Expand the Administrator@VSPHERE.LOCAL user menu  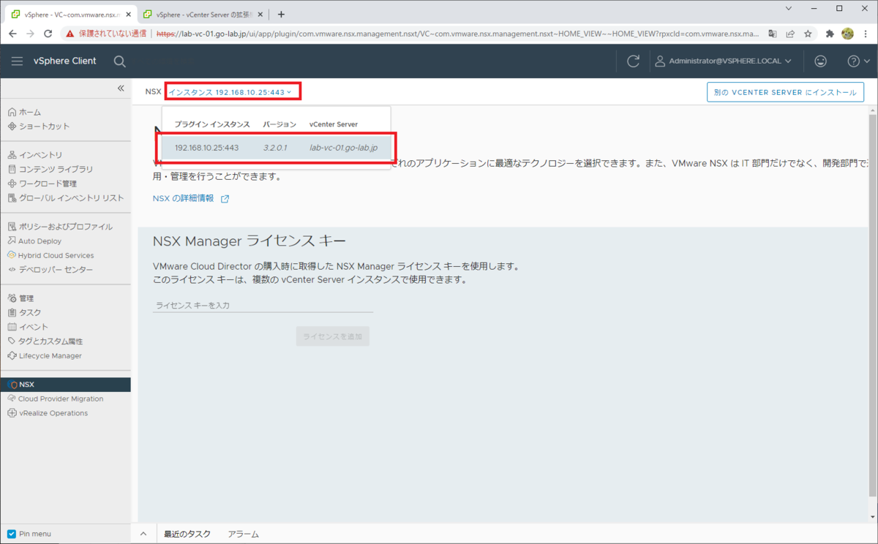pos(723,61)
